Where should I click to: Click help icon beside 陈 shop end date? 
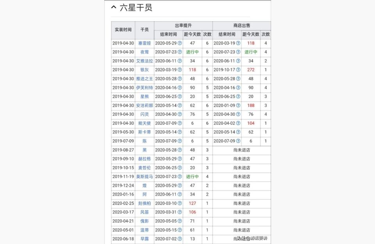[x=238, y=141]
